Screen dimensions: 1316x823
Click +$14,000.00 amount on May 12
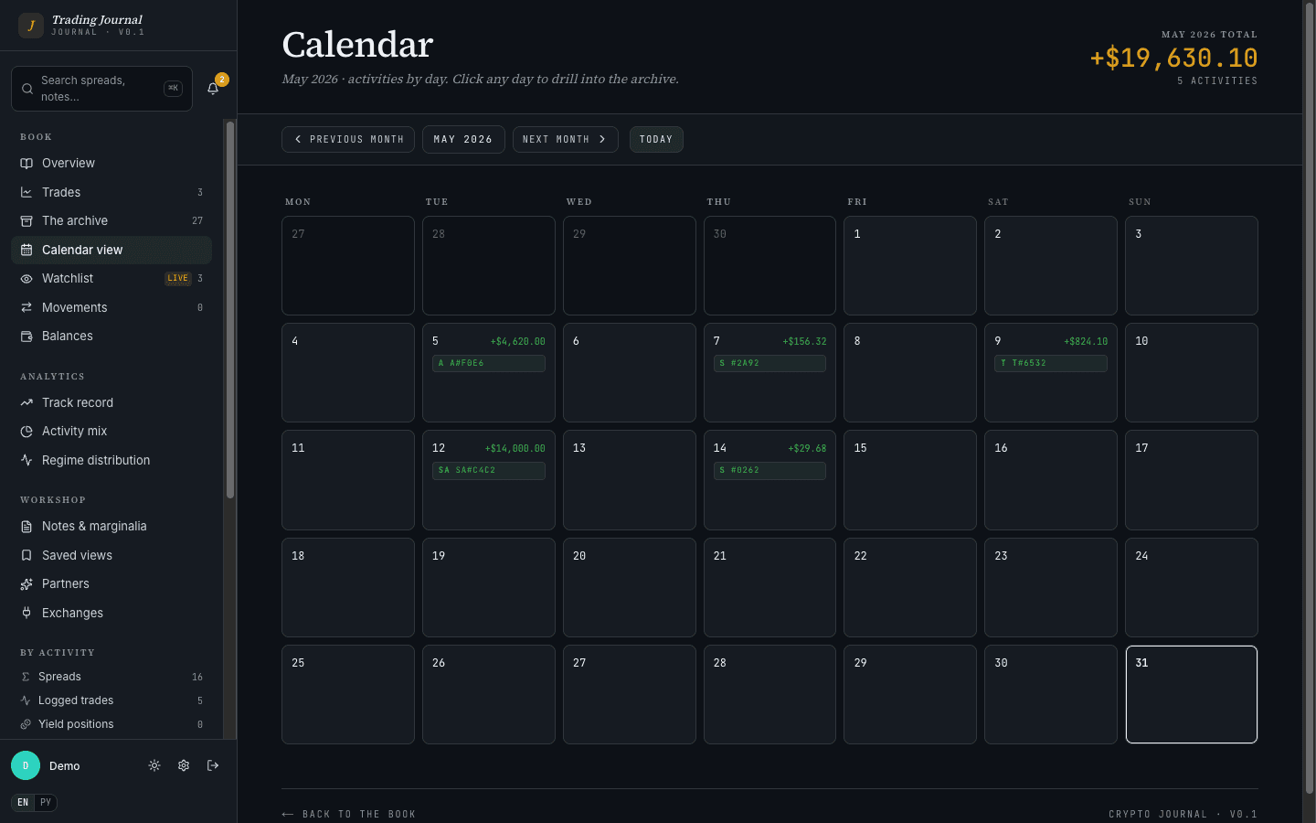(515, 449)
